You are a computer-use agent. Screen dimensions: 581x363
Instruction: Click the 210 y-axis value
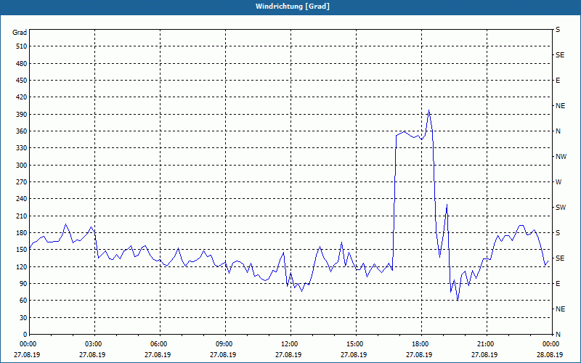(22, 216)
